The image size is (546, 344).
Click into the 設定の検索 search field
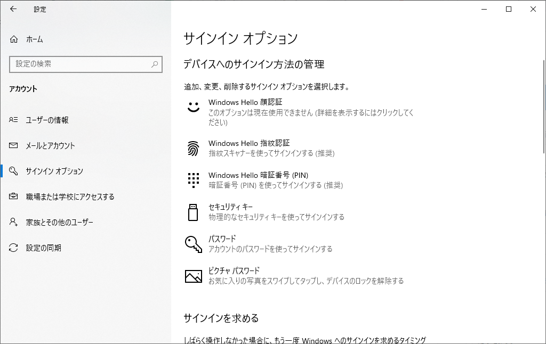click(x=80, y=64)
